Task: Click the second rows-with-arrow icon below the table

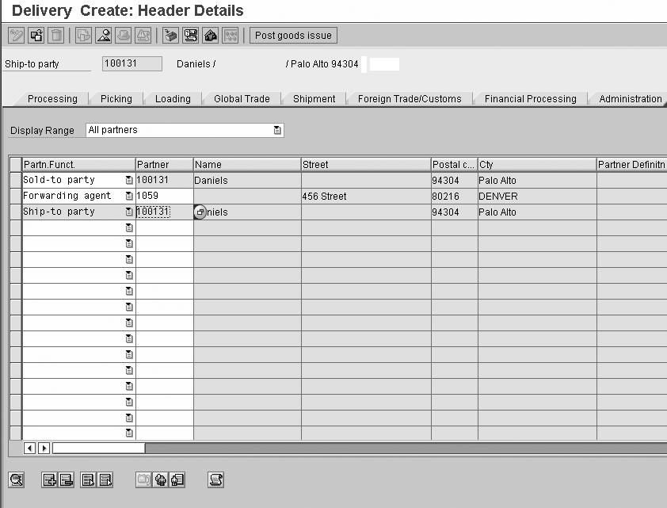Action: coord(105,480)
